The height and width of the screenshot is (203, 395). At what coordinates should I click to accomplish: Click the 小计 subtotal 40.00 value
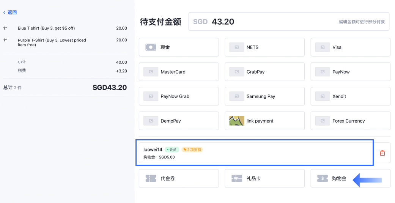coord(121,62)
